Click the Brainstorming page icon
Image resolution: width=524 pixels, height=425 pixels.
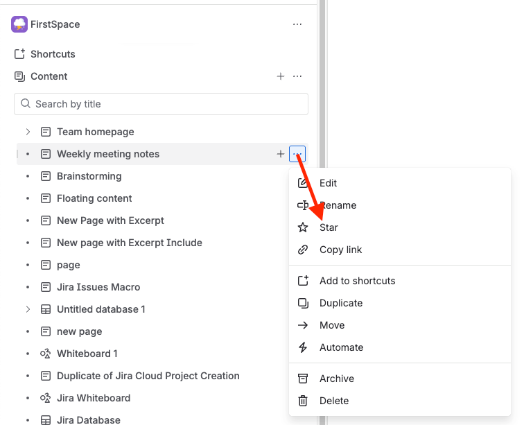46,176
